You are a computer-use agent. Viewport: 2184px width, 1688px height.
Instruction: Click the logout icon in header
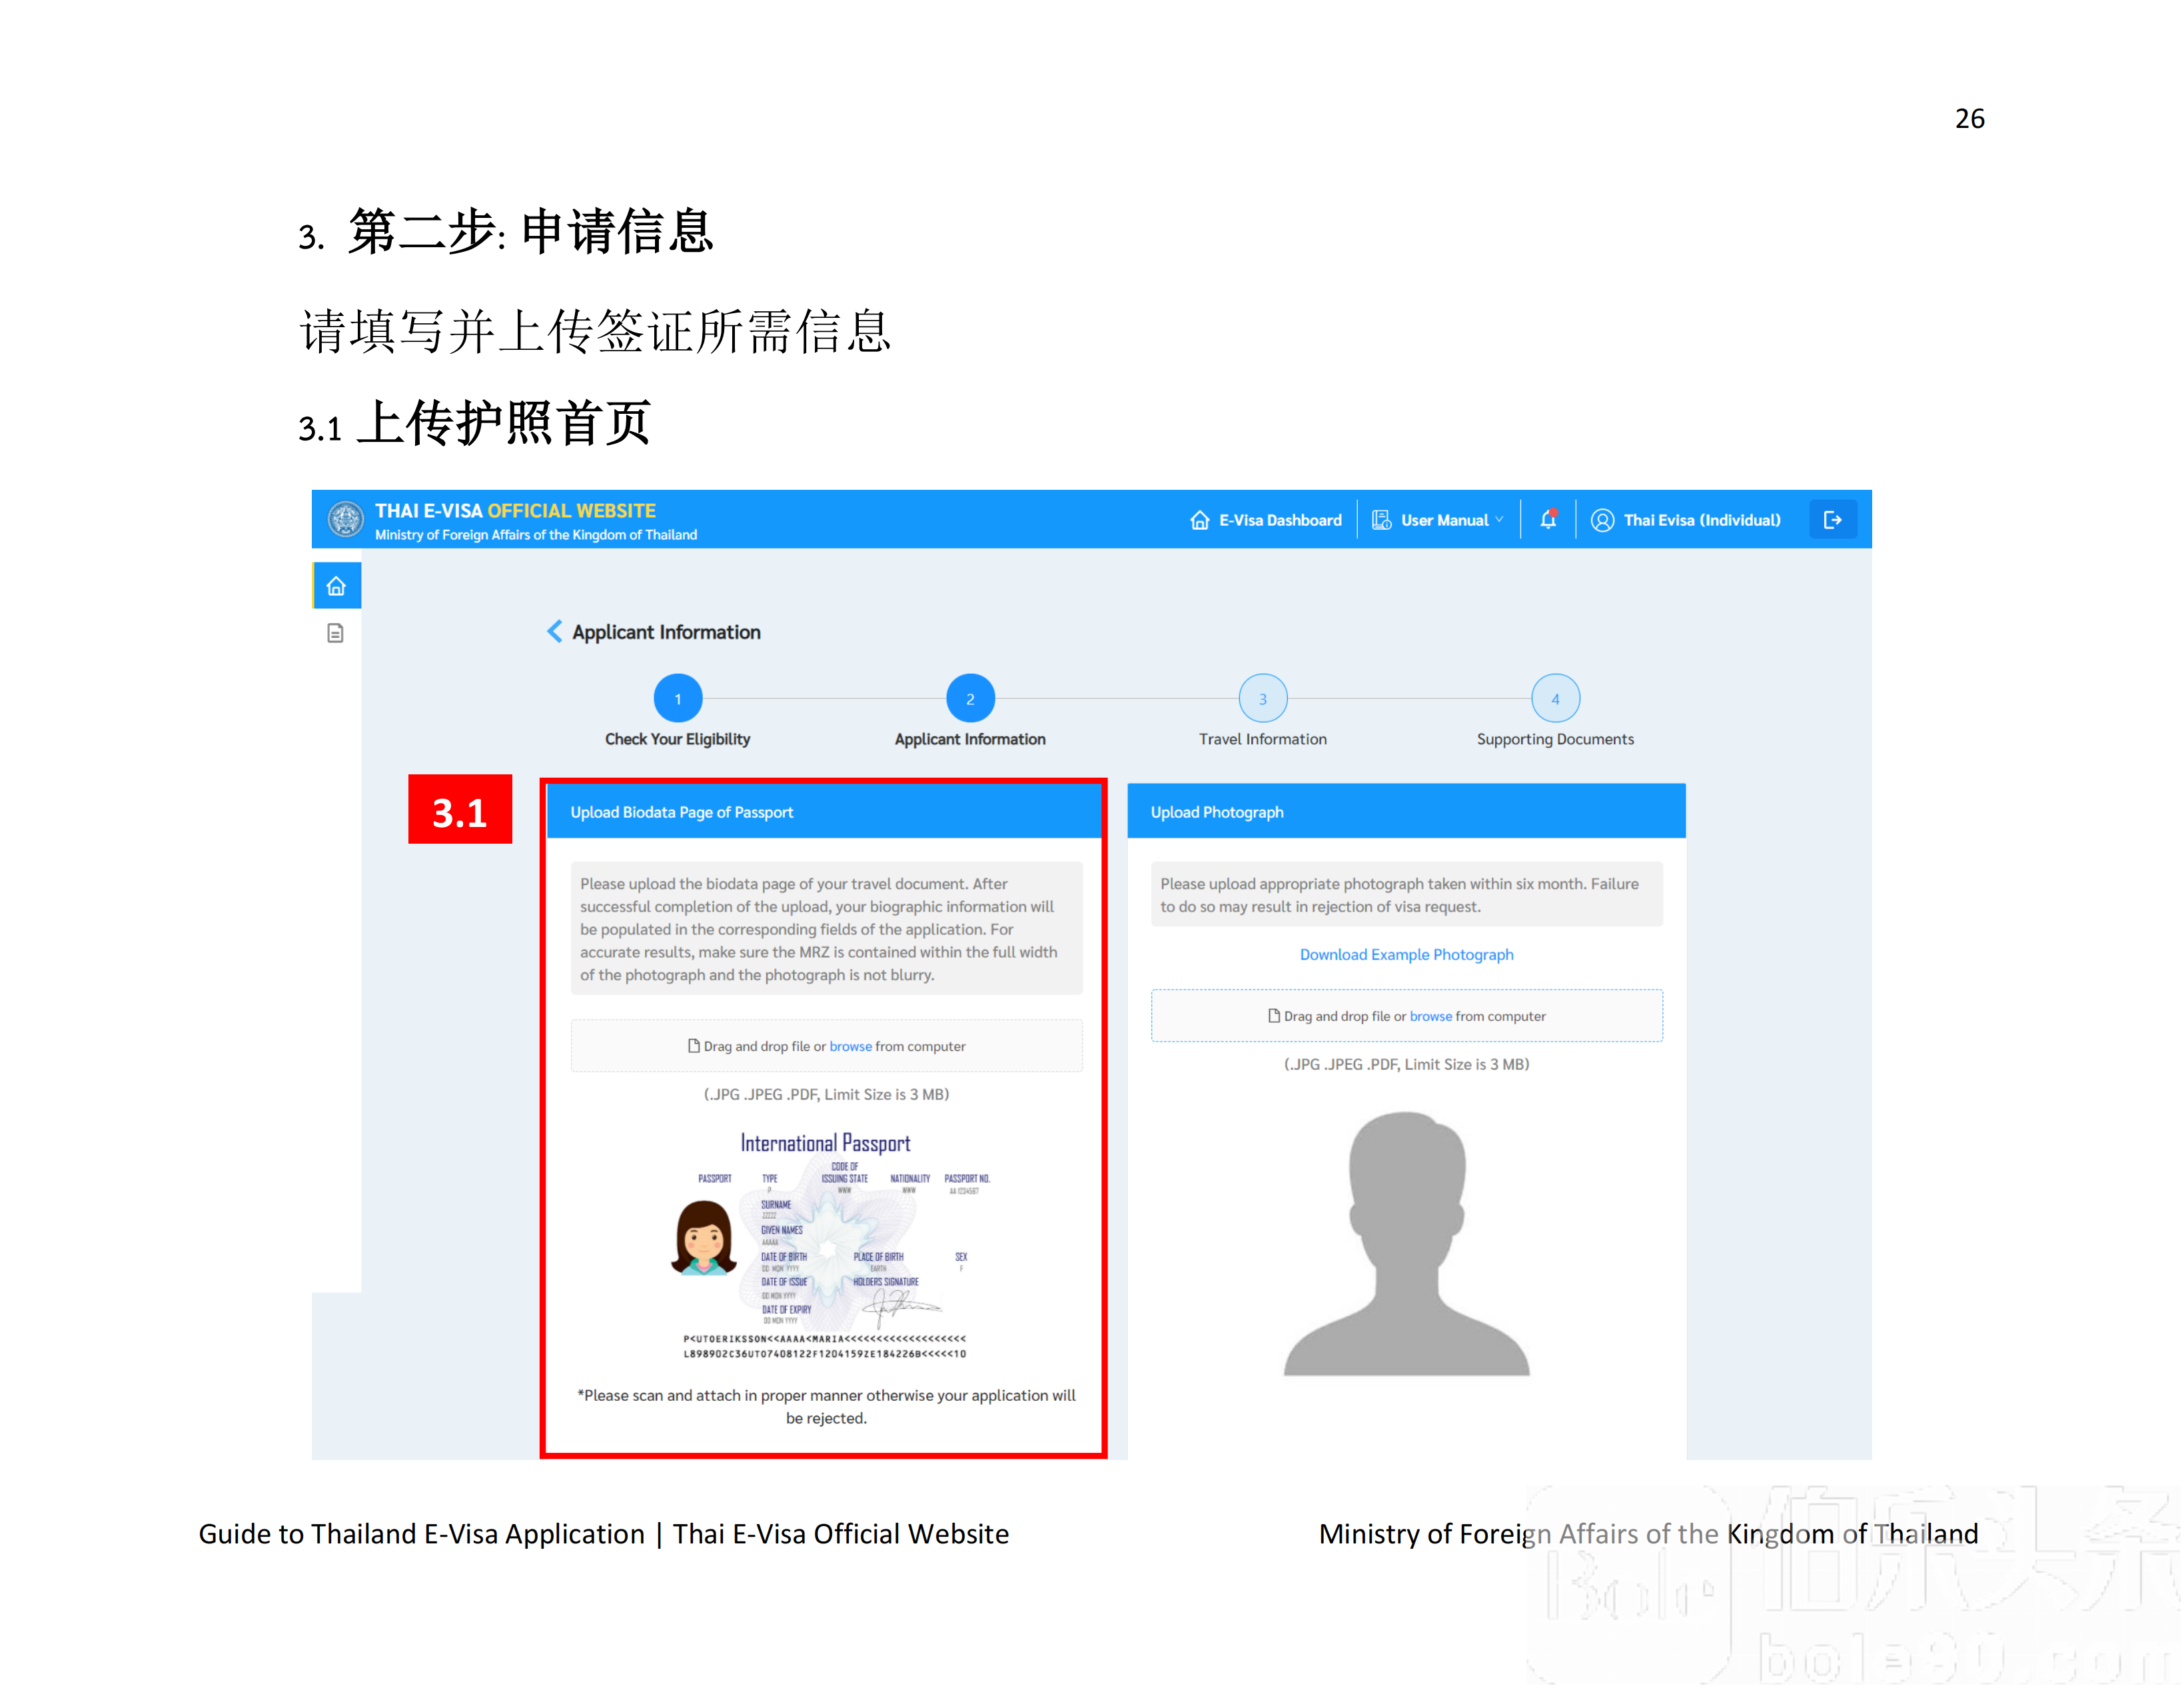point(1833,519)
